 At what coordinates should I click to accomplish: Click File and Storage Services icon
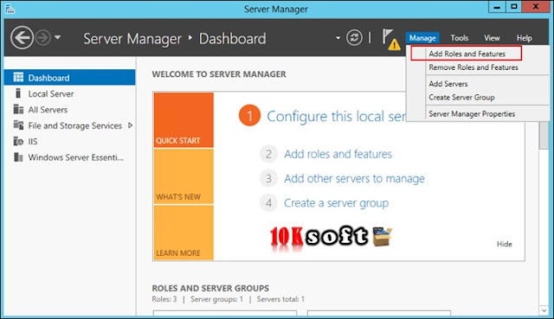(18, 124)
